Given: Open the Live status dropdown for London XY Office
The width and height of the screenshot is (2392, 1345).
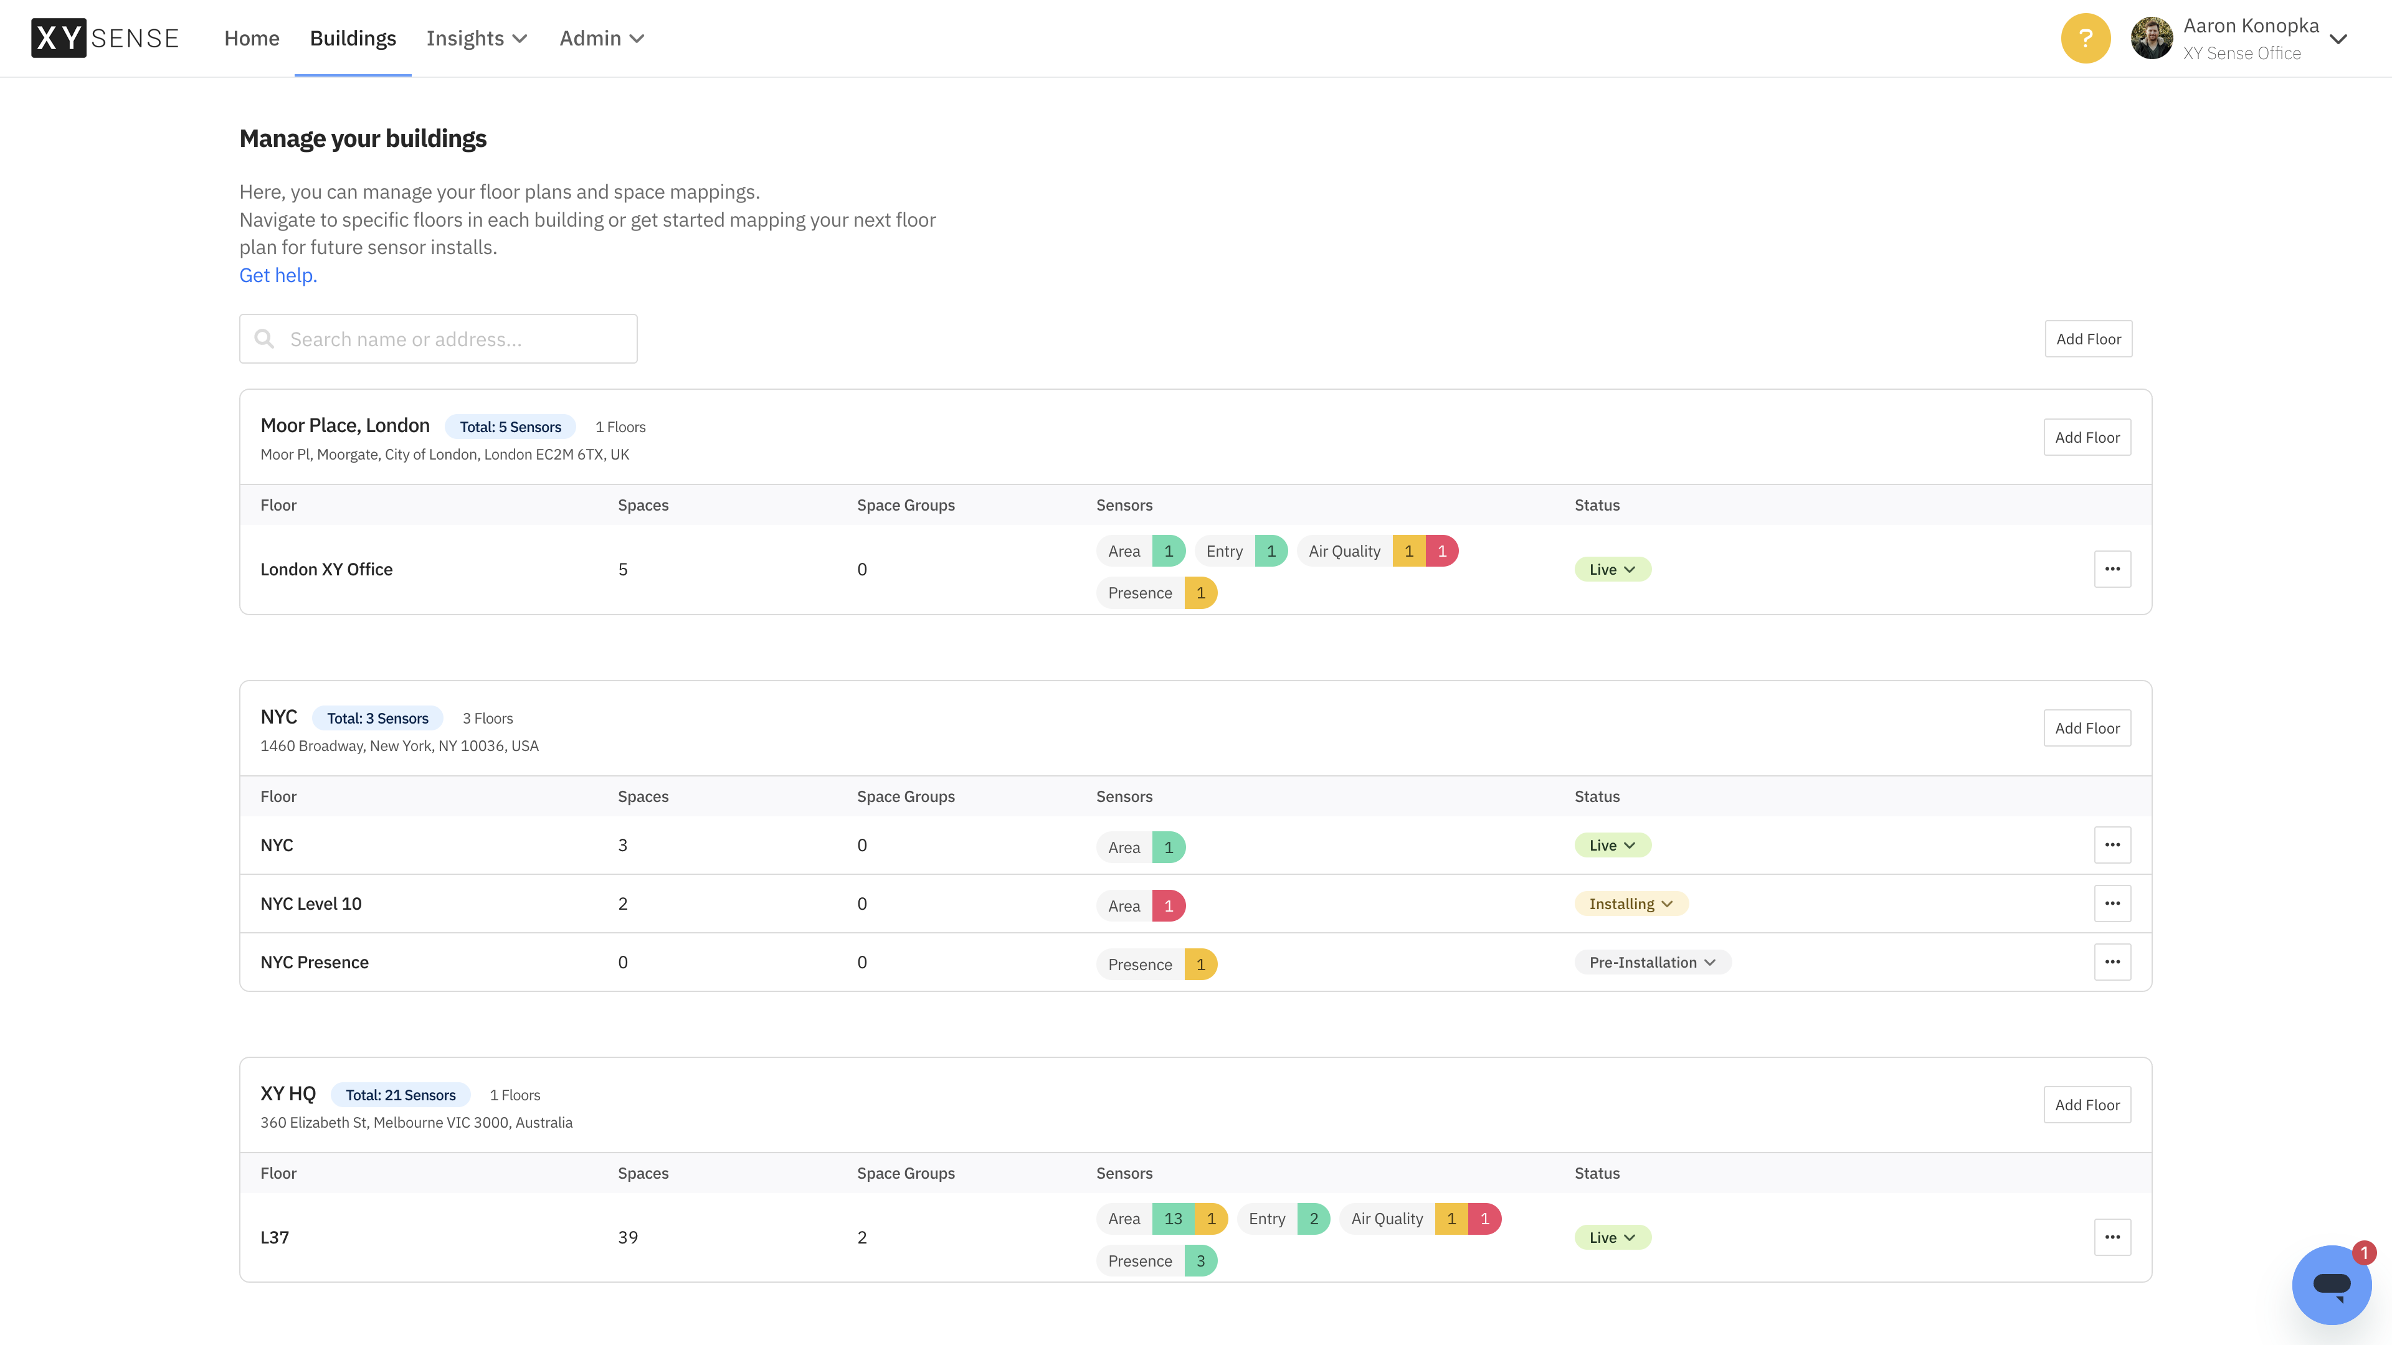Looking at the screenshot, I should [1612, 569].
